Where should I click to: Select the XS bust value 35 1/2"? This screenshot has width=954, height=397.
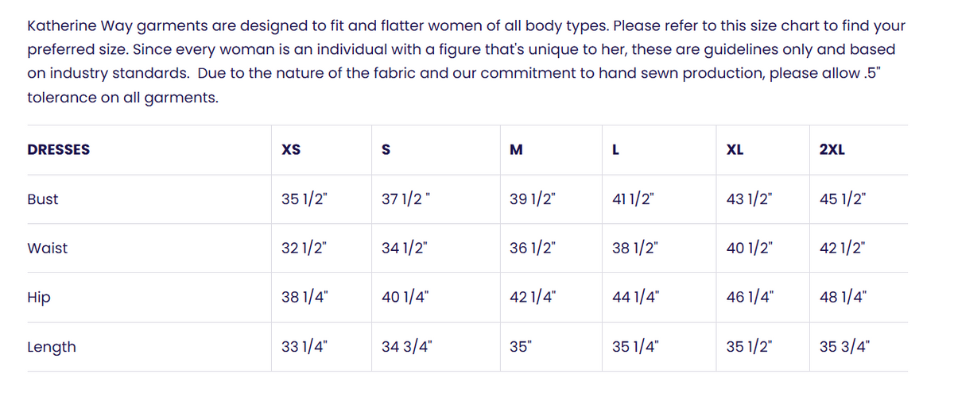[304, 199]
